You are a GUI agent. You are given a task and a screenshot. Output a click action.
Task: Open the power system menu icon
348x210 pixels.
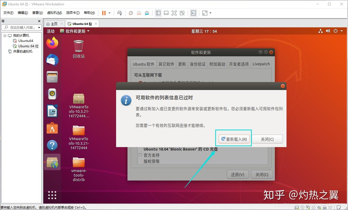click(335, 31)
